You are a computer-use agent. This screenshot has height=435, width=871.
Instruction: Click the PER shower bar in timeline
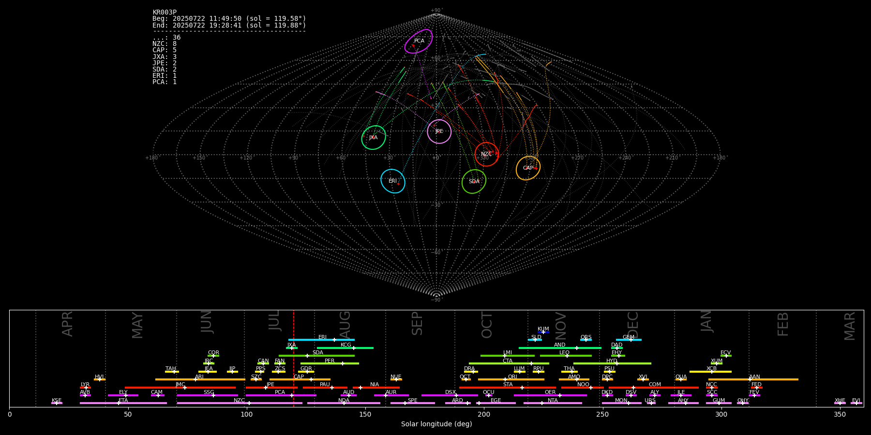(x=330, y=363)
